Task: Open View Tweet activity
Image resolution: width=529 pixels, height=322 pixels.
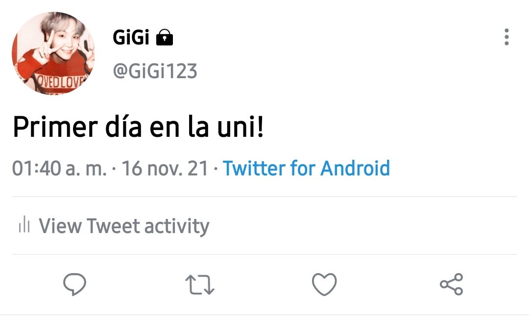Action: (x=114, y=226)
